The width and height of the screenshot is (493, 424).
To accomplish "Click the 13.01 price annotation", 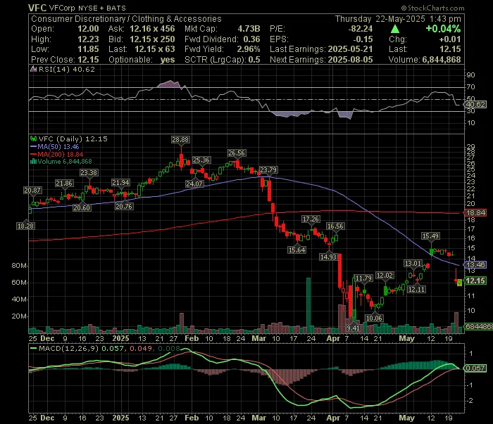I will (x=413, y=264).
